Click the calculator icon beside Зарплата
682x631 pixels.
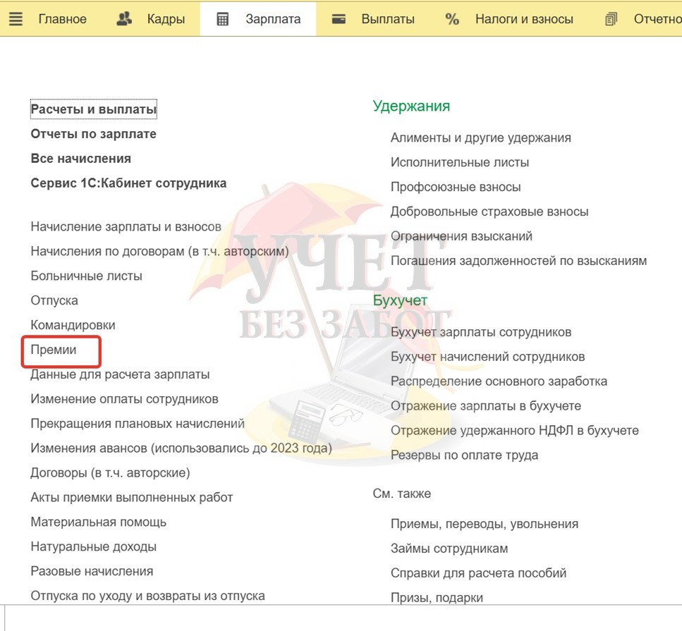pos(223,19)
